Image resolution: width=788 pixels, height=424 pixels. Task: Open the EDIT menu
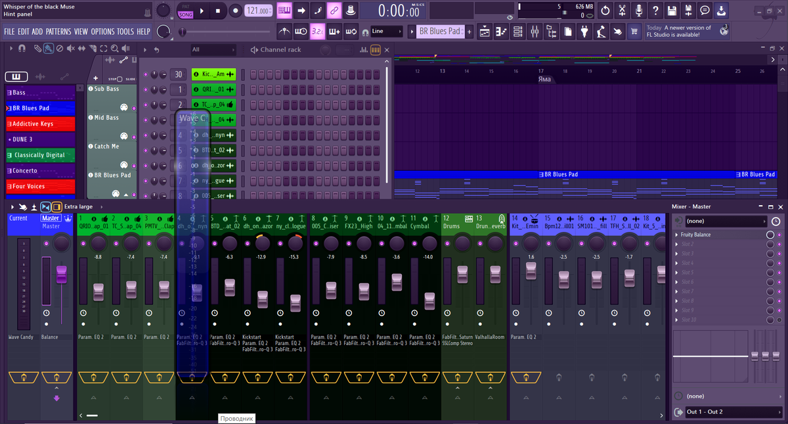click(24, 32)
